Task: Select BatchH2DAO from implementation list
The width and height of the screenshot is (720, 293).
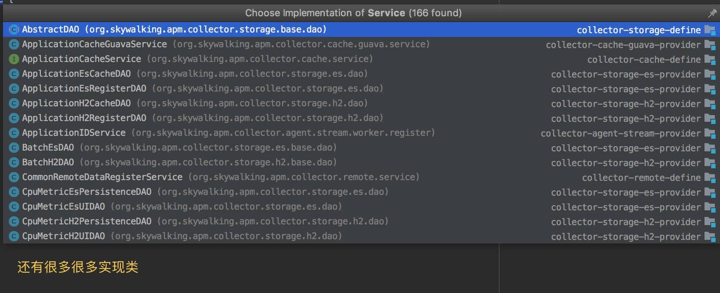Action: [361, 162]
